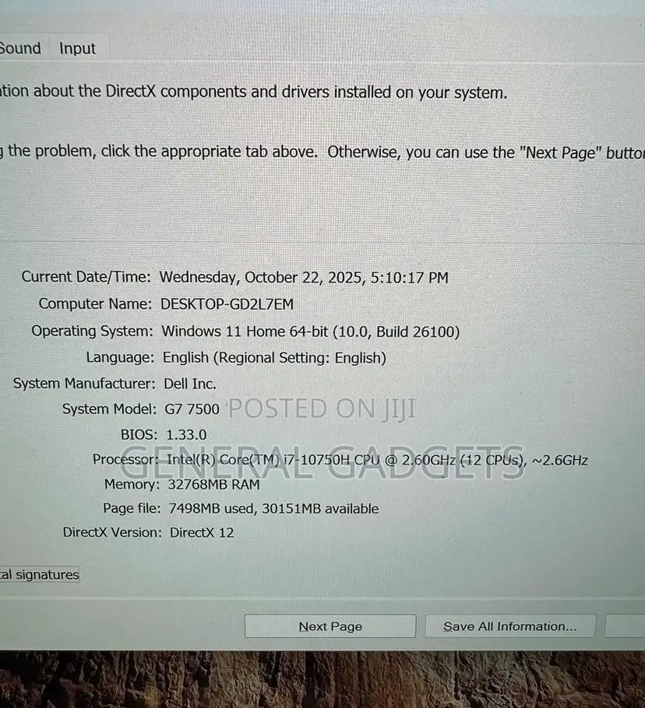
Task: Click Windows 11 Home 64-bit value
Action: [311, 331]
